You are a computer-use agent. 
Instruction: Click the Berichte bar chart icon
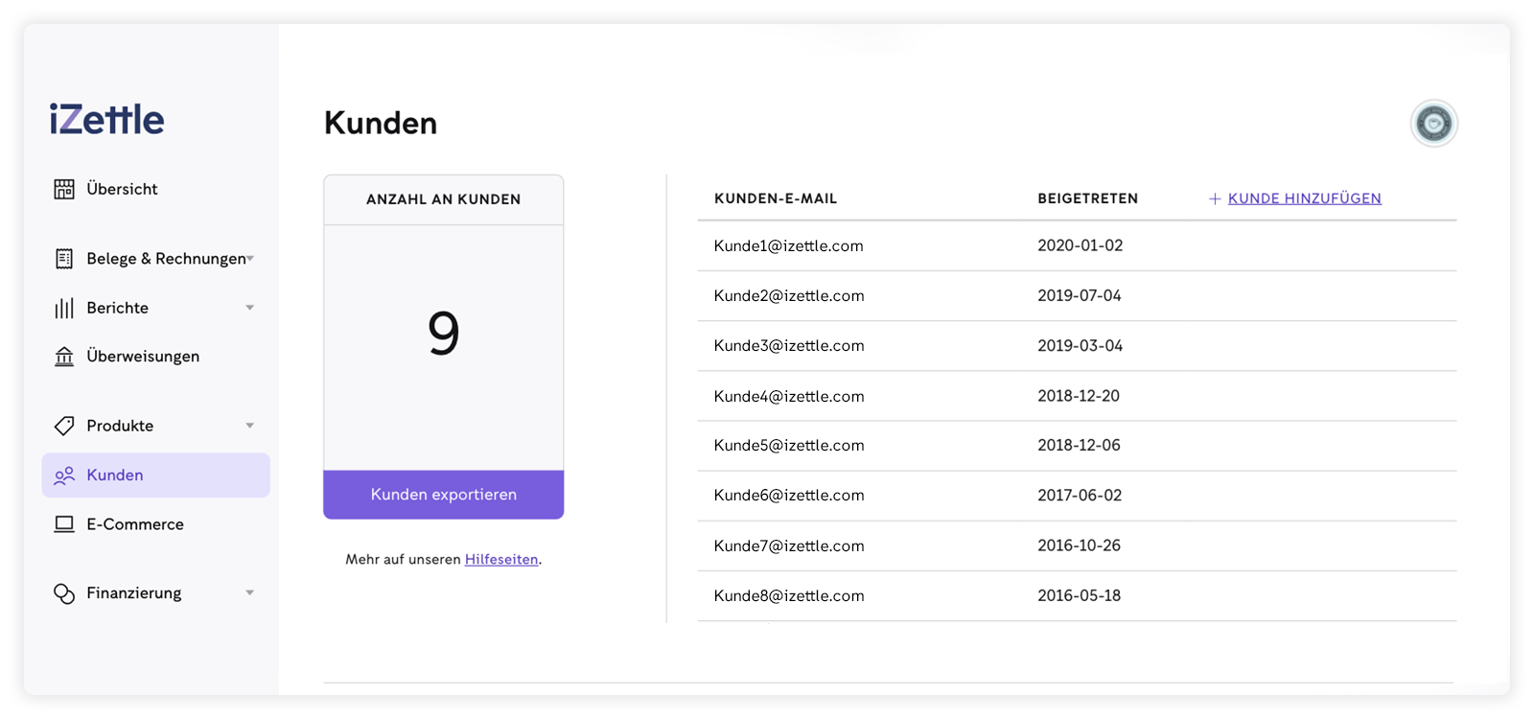[64, 308]
